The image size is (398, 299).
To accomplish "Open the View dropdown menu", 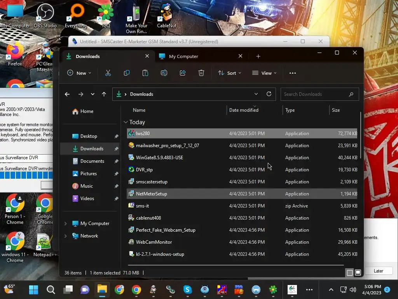I will coord(264,73).
